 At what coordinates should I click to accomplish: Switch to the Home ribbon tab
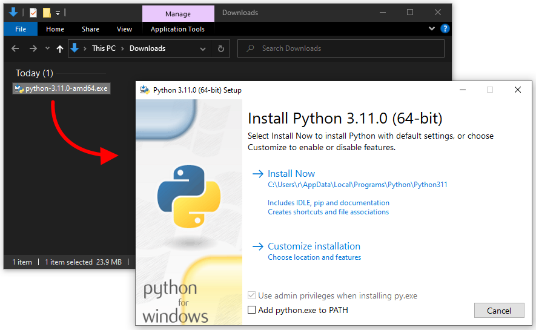pos(55,29)
